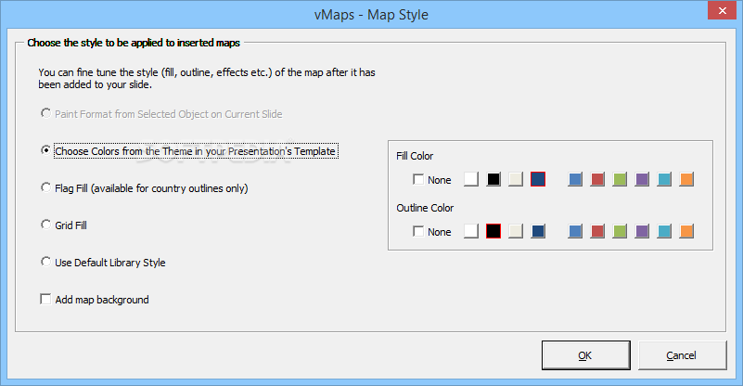Set Outline Color to white swatch
The width and height of the screenshot is (743, 386).
[471, 231]
